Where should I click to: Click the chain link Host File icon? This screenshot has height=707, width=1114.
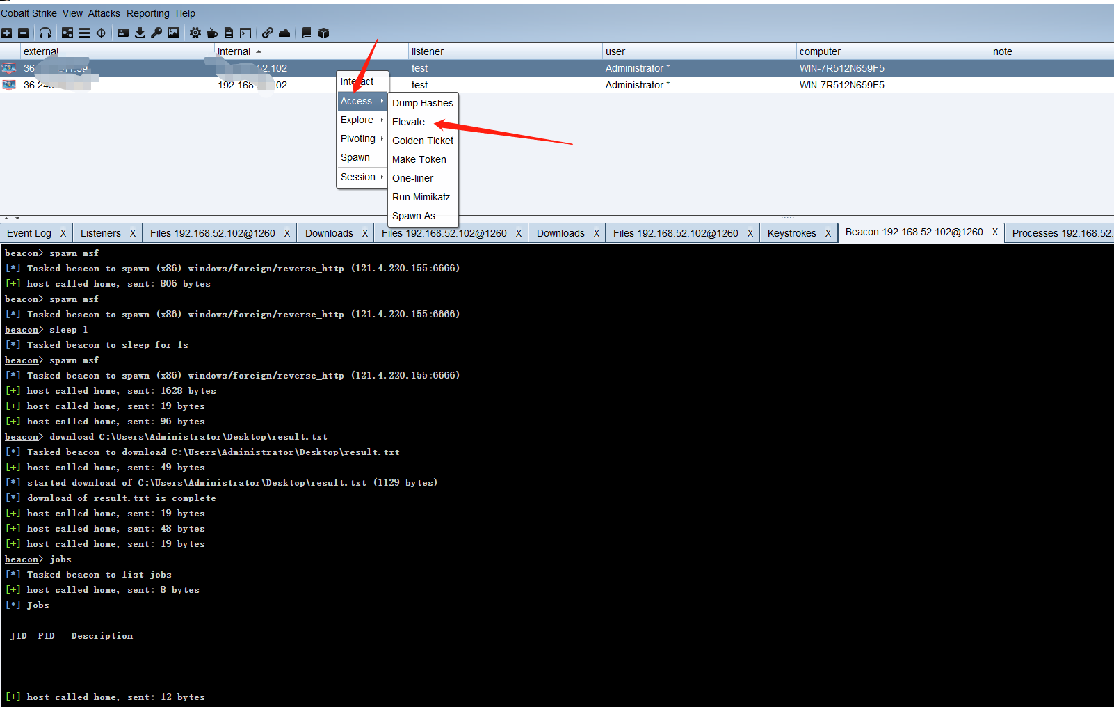pos(268,33)
